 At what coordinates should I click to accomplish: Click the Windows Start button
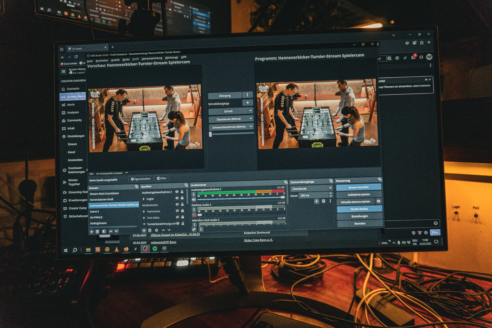tap(66, 250)
